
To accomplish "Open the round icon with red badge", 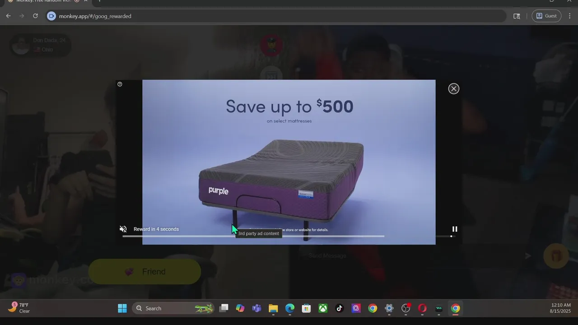I will pyautogui.click(x=406, y=308).
